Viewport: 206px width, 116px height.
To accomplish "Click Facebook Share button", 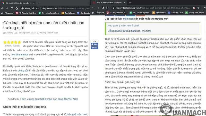I will click(94, 48).
